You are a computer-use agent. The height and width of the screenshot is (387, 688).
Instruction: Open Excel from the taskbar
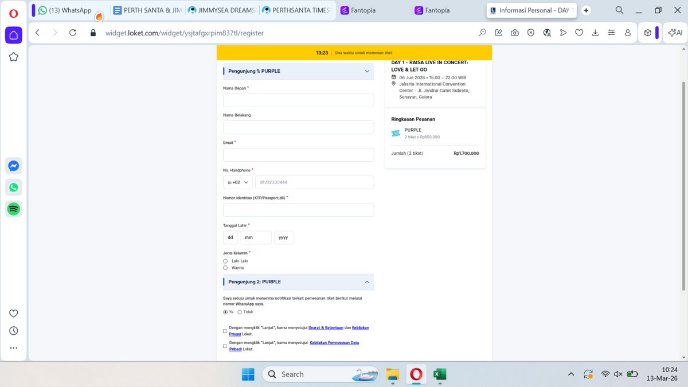tap(440, 374)
